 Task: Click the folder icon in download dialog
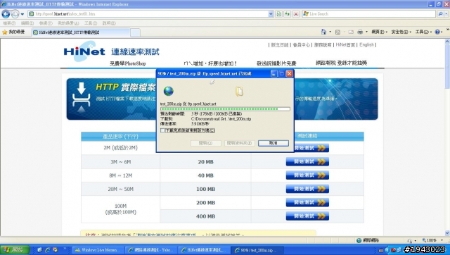coord(239,92)
